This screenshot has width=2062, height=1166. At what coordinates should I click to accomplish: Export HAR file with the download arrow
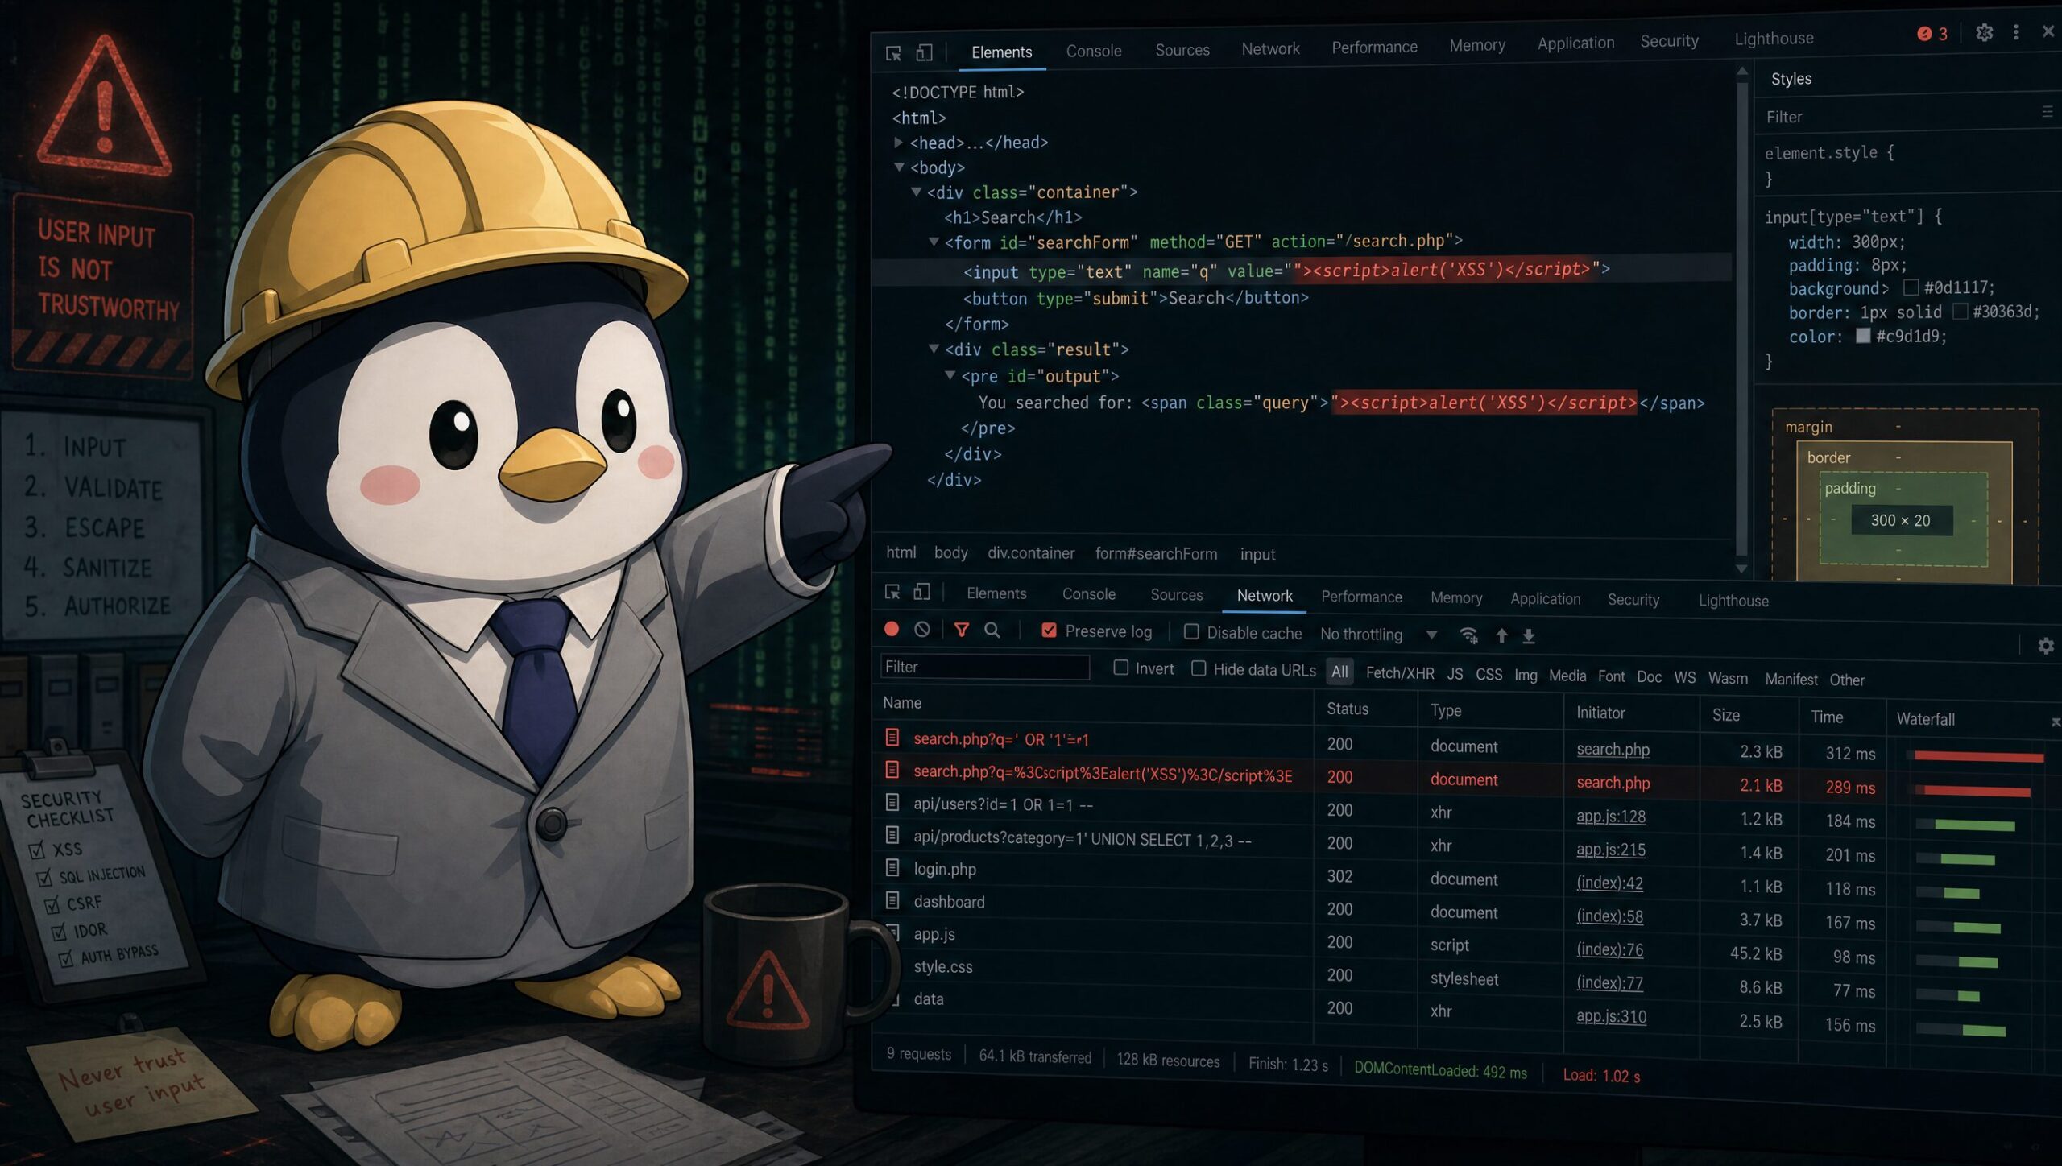click(x=1529, y=637)
